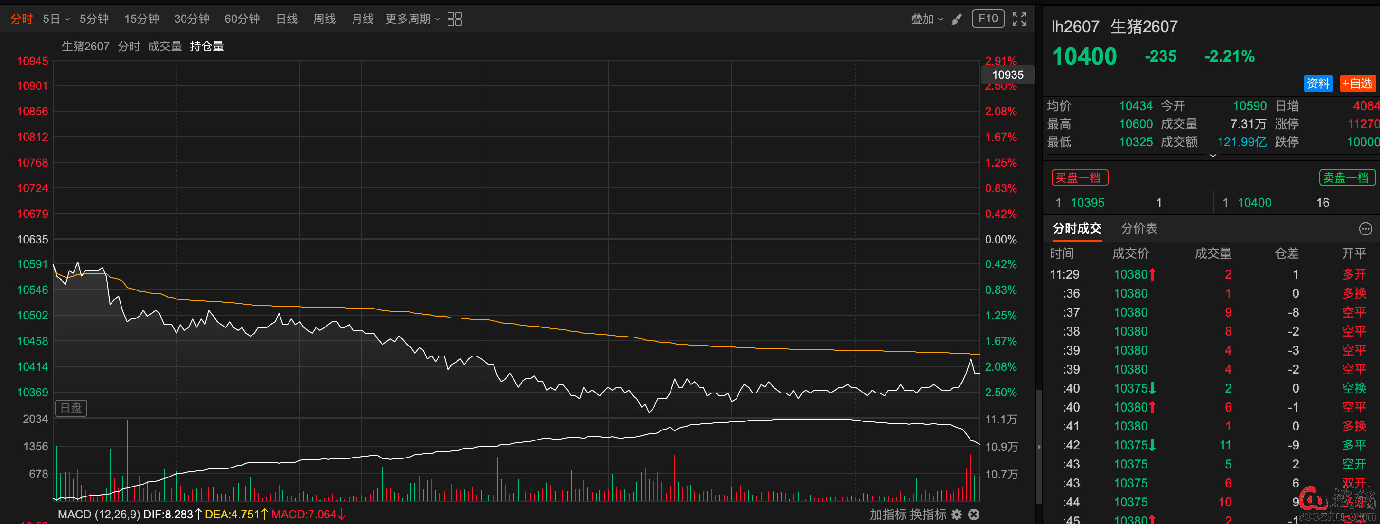Open the F10 information button
Screen dimensions: 1380x524
[x=988, y=19]
